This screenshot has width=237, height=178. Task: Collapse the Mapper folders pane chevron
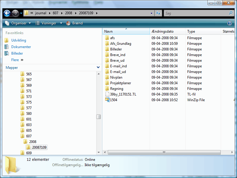[x=98, y=67]
